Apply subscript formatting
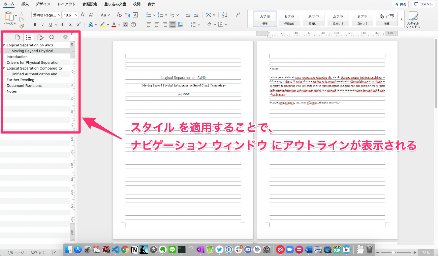 (x=71, y=25)
